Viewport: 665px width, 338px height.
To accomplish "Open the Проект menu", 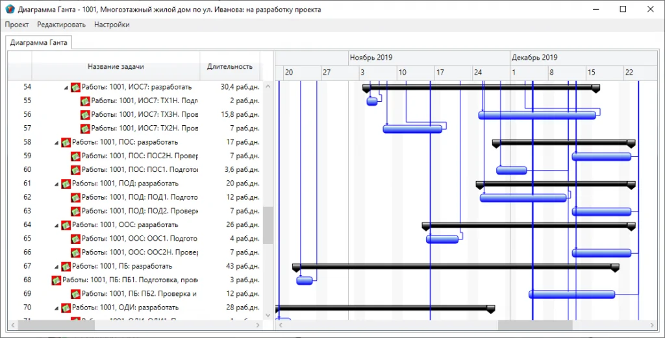I will click(17, 25).
